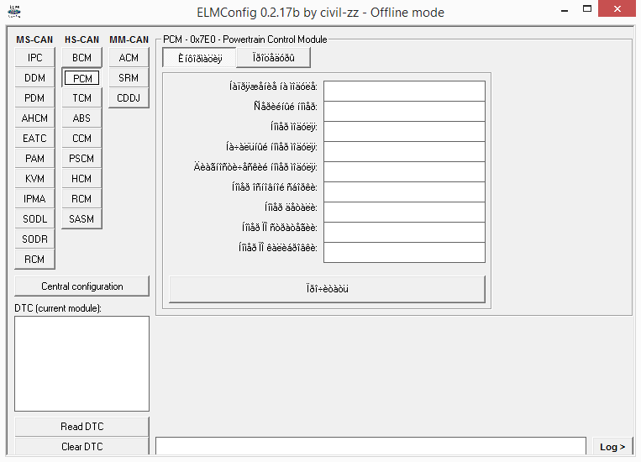Open Central configuration
This screenshot has height=462, width=641.
81,286
